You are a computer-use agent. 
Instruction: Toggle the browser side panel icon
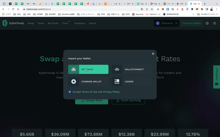point(207,9)
